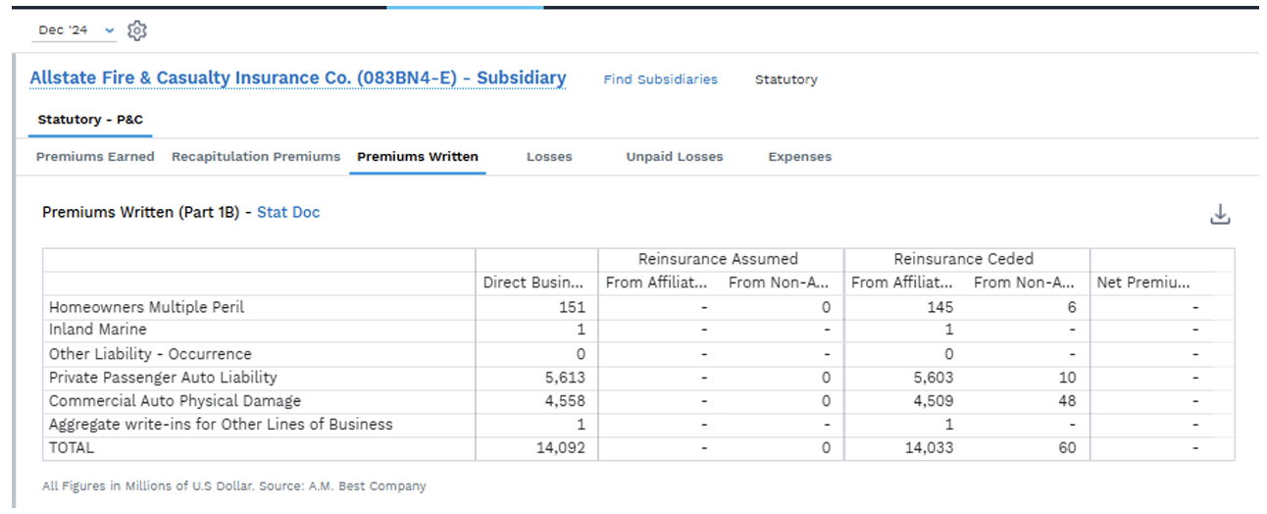Image resolution: width=1267 pixels, height=514 pixels.
Task: Click the 10 ceded non-affiliates value
Action: [1067, 378]
